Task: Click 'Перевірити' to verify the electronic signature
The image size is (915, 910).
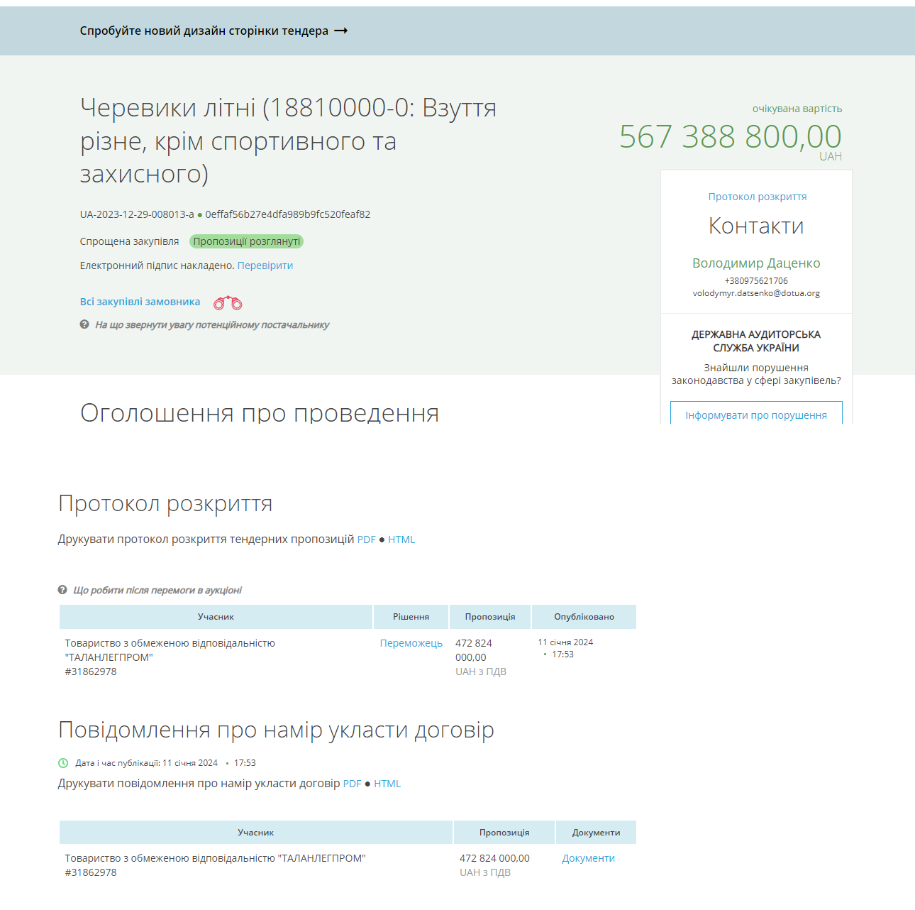Action: (x=265, y=265)
